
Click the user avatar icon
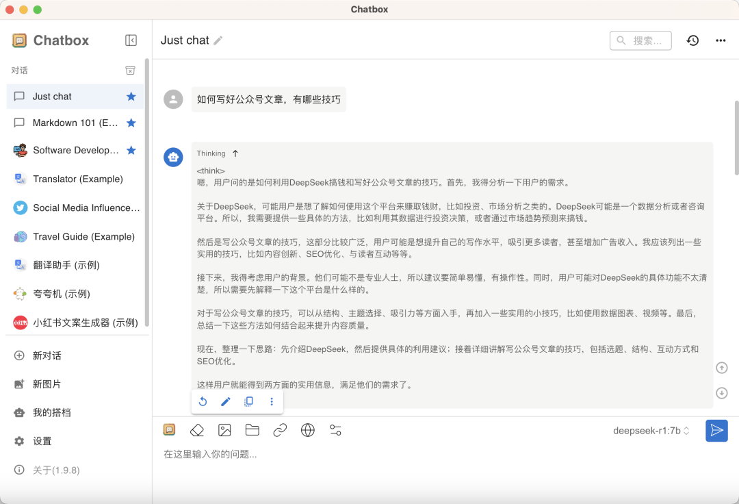173,99
